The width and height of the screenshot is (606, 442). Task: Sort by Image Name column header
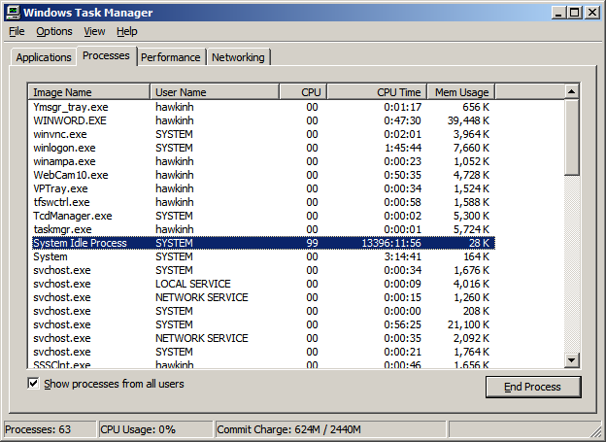click(x=89, y=92)
